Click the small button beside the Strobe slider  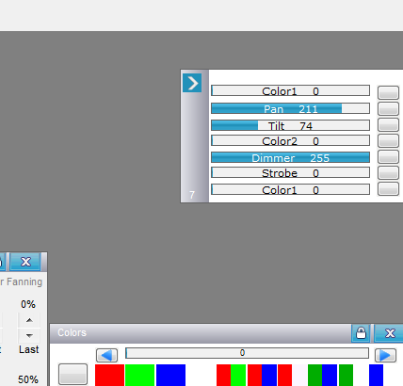[388, 173]
